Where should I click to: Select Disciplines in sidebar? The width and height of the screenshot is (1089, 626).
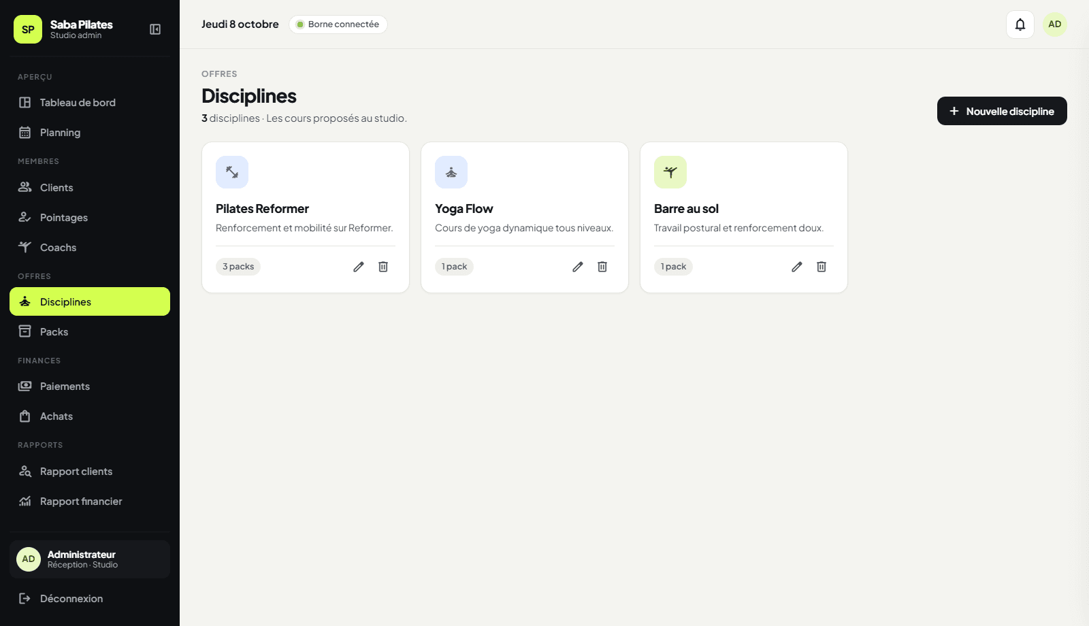[x=90, y=301]
